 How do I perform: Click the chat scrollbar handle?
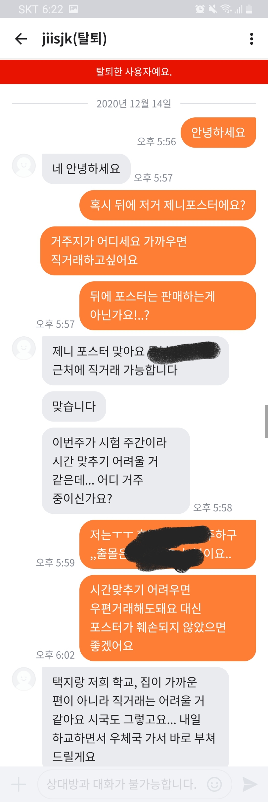[266, 422]
